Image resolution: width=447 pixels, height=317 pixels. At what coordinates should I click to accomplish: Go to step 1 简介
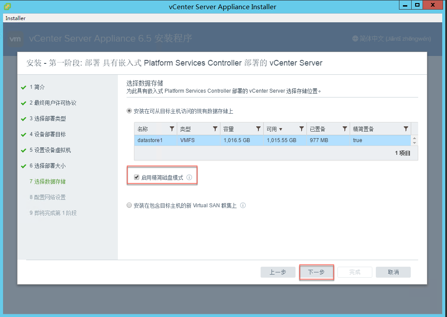(37, 87)
